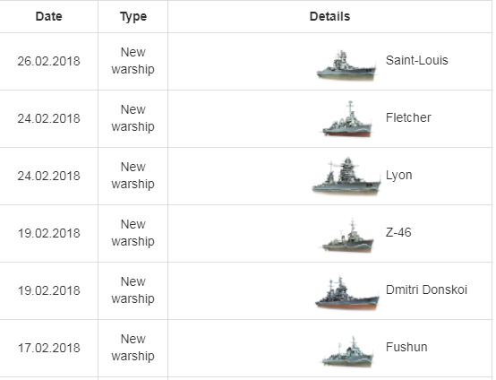The image size is (496, 380).
Task: Click the Dmitri Donskoi cruiser icon
Action: pos(347,292)
